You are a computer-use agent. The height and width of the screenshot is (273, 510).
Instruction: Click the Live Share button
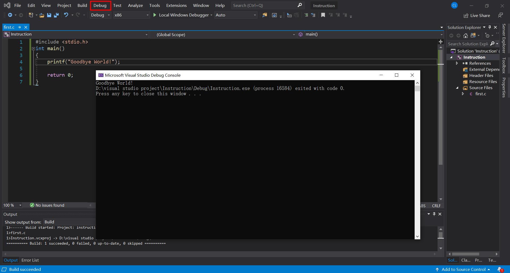pyautogui.click(x=477, y=16)
